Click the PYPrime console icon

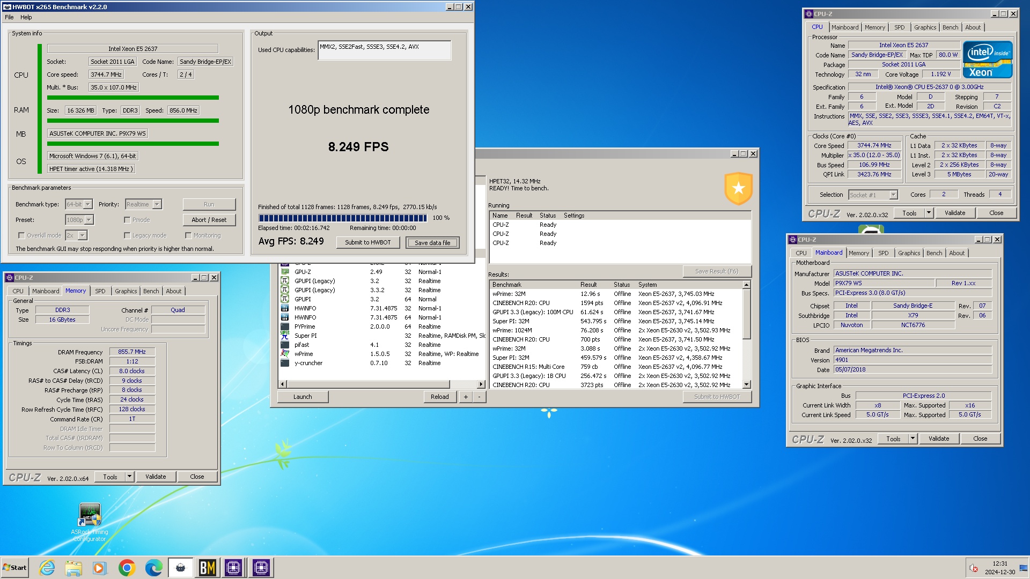tap(285, 326)
